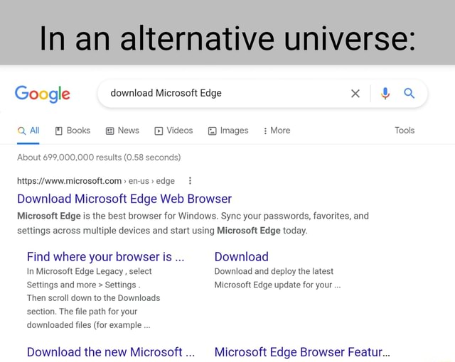This screenshot has height=362, width=455.
Task: Click the Download sitelink
Action: point(241,256)
